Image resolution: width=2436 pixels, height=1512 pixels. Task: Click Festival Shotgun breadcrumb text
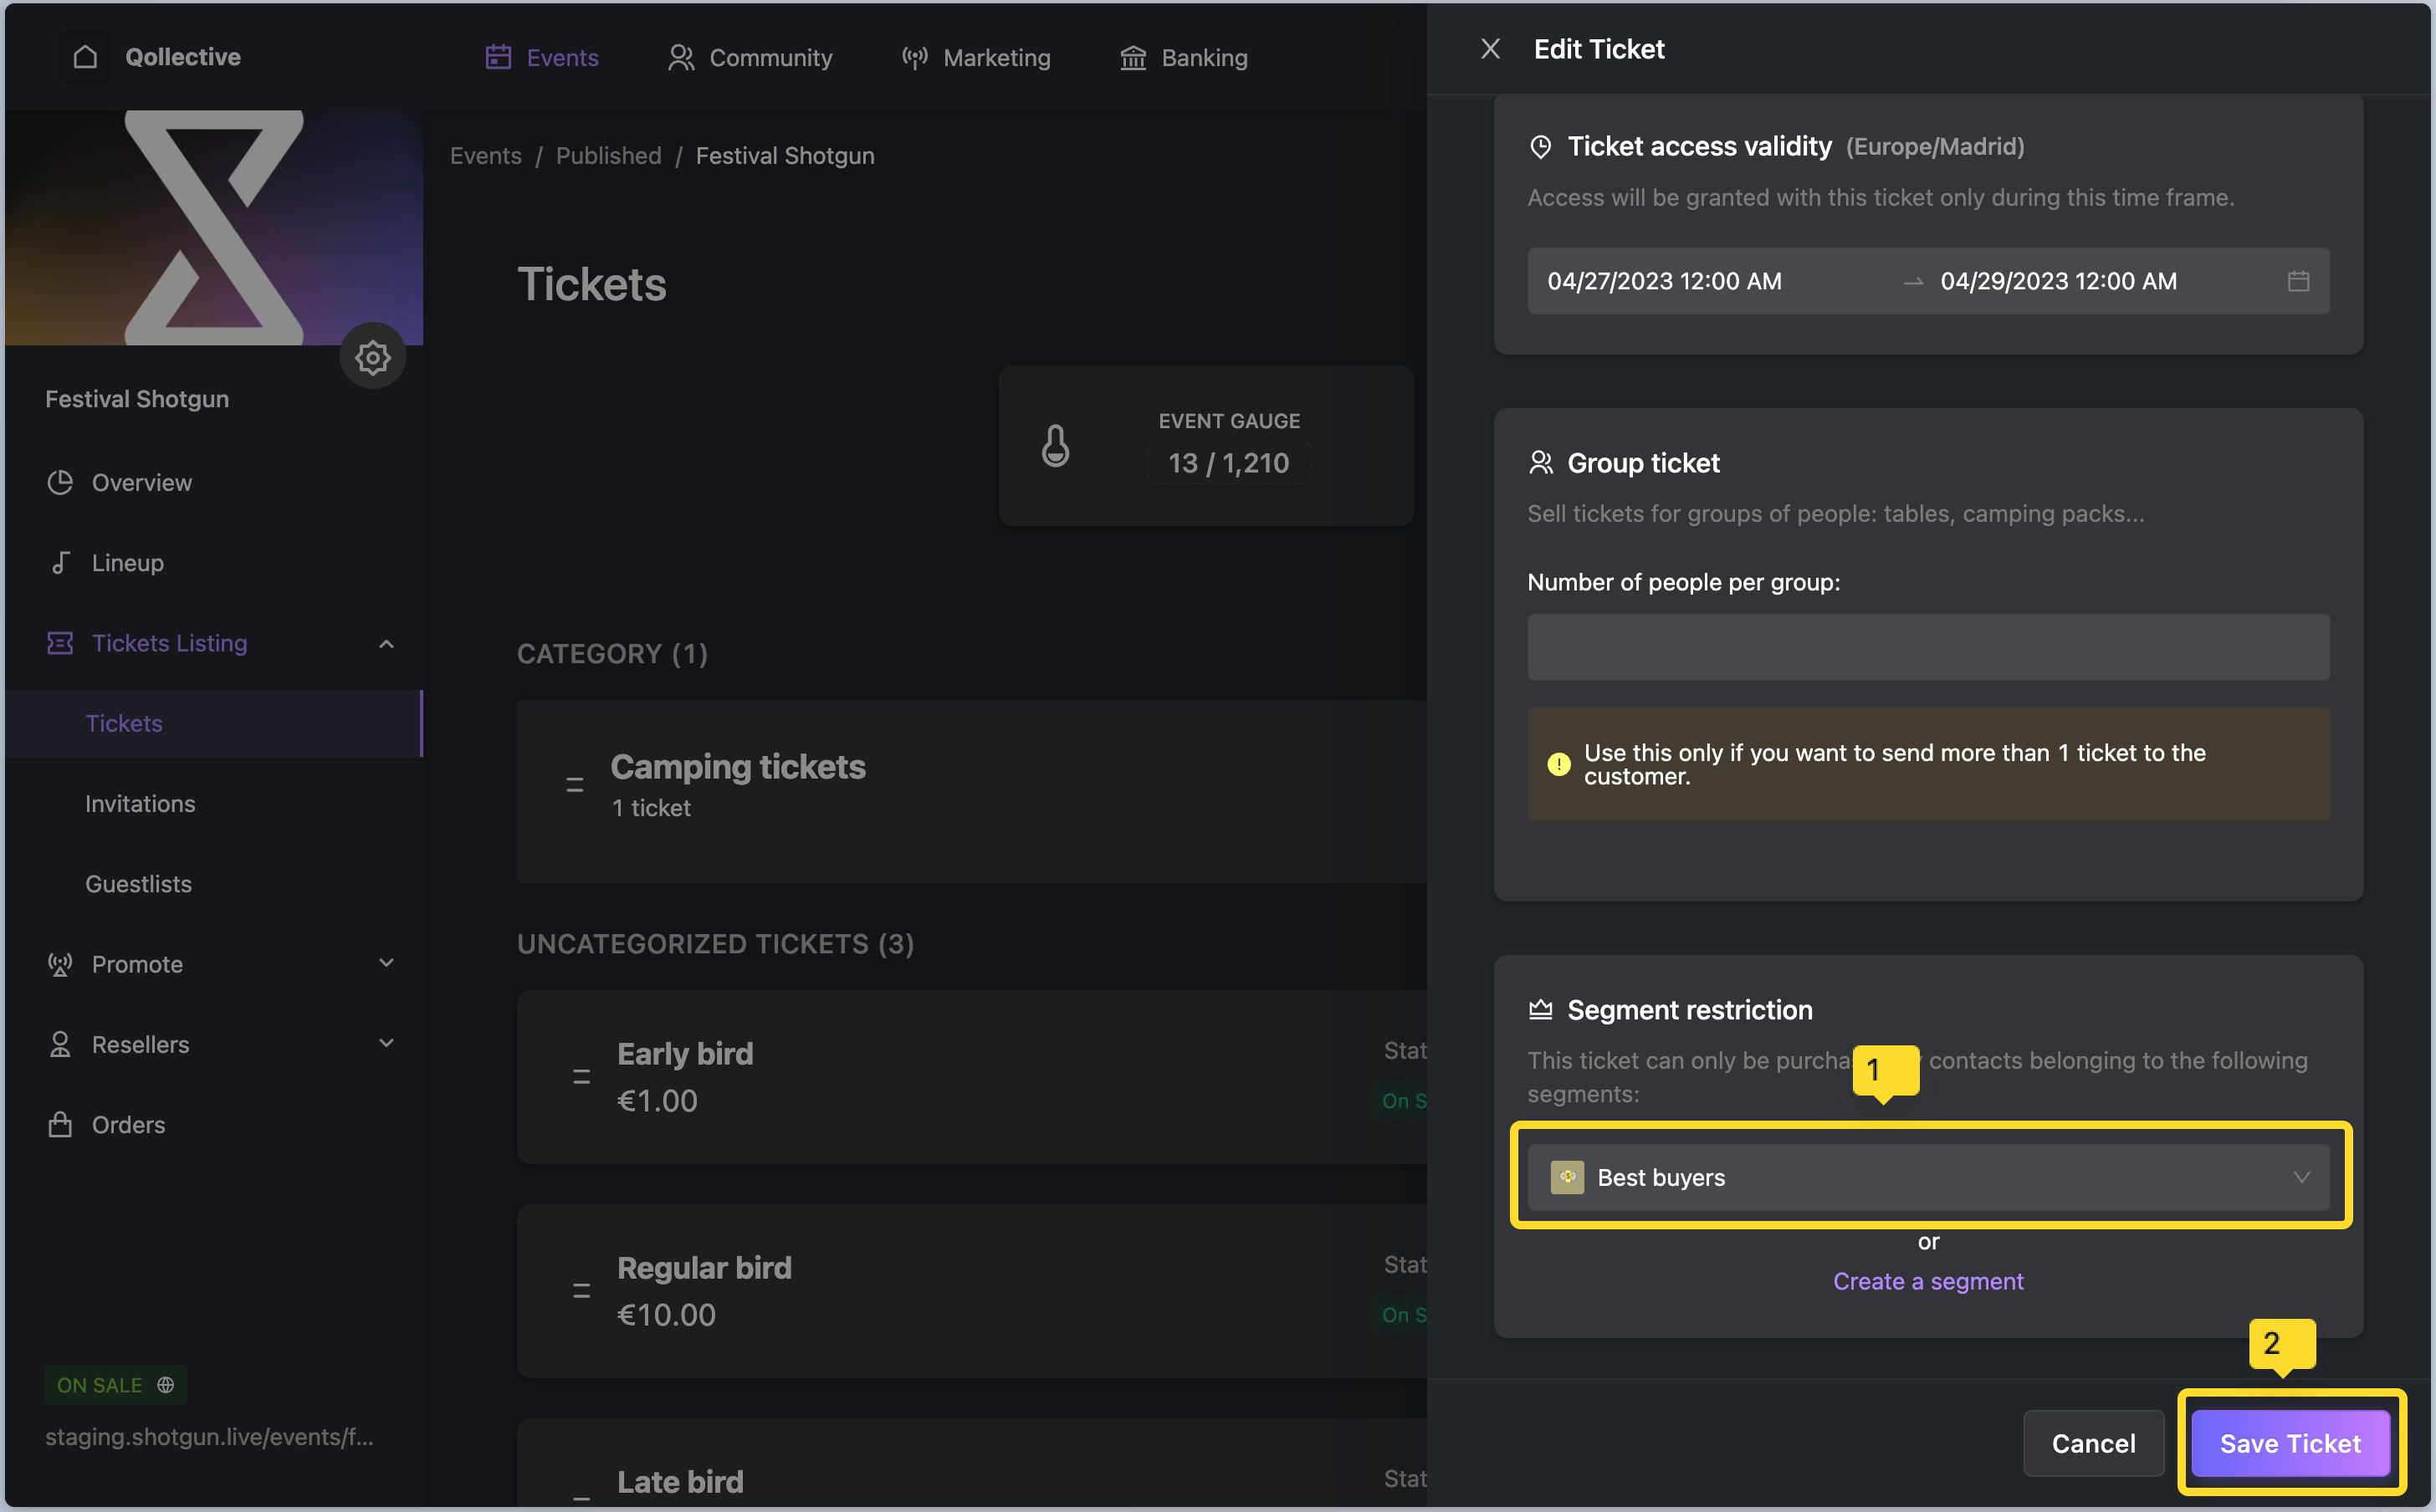point(785,156)
